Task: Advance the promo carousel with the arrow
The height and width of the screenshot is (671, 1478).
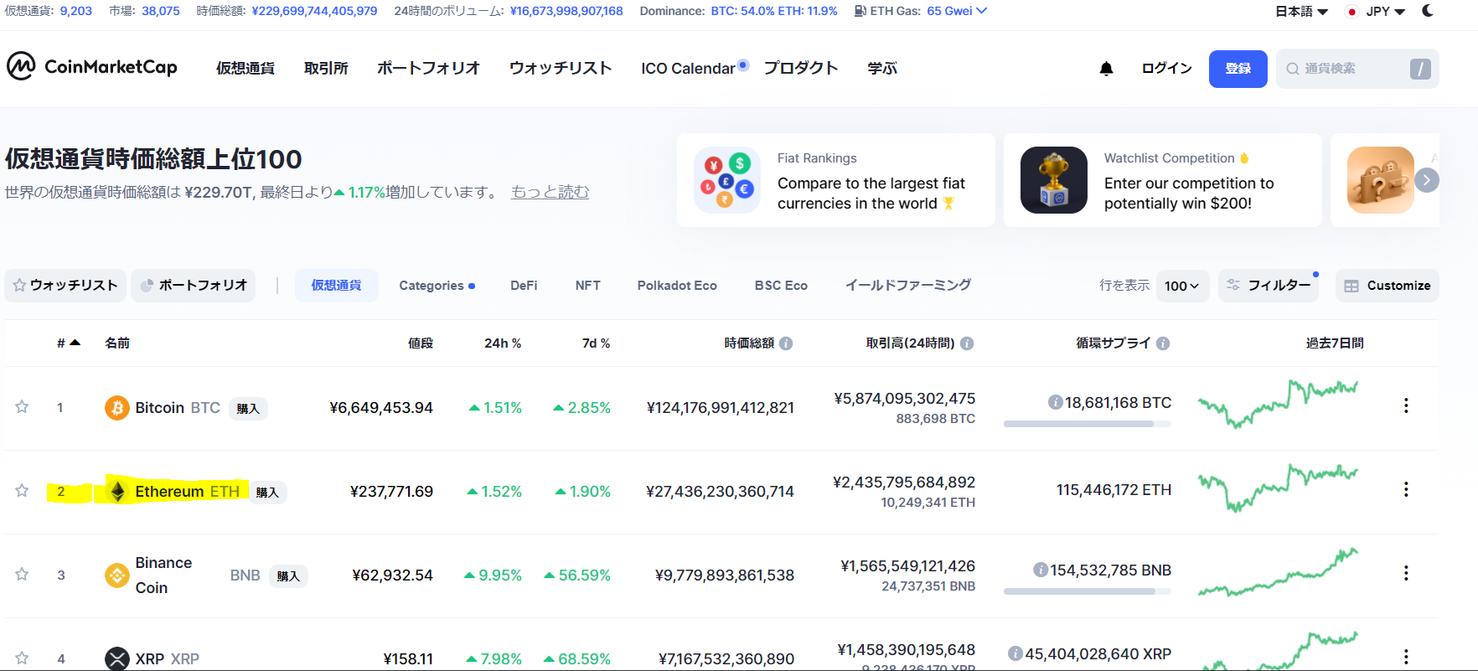Action: tap(1427, 180)
